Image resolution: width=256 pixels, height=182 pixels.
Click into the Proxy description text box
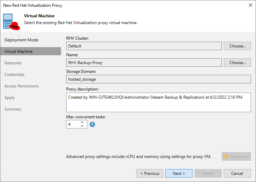coord(158,102)
